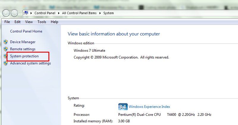Click the 3.1 rating score badge
This screenshot has height=125, width=238.
click(x=123, y=107)
